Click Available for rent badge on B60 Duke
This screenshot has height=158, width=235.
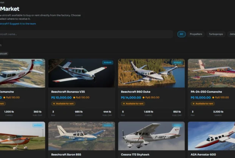tap(133, 103)
